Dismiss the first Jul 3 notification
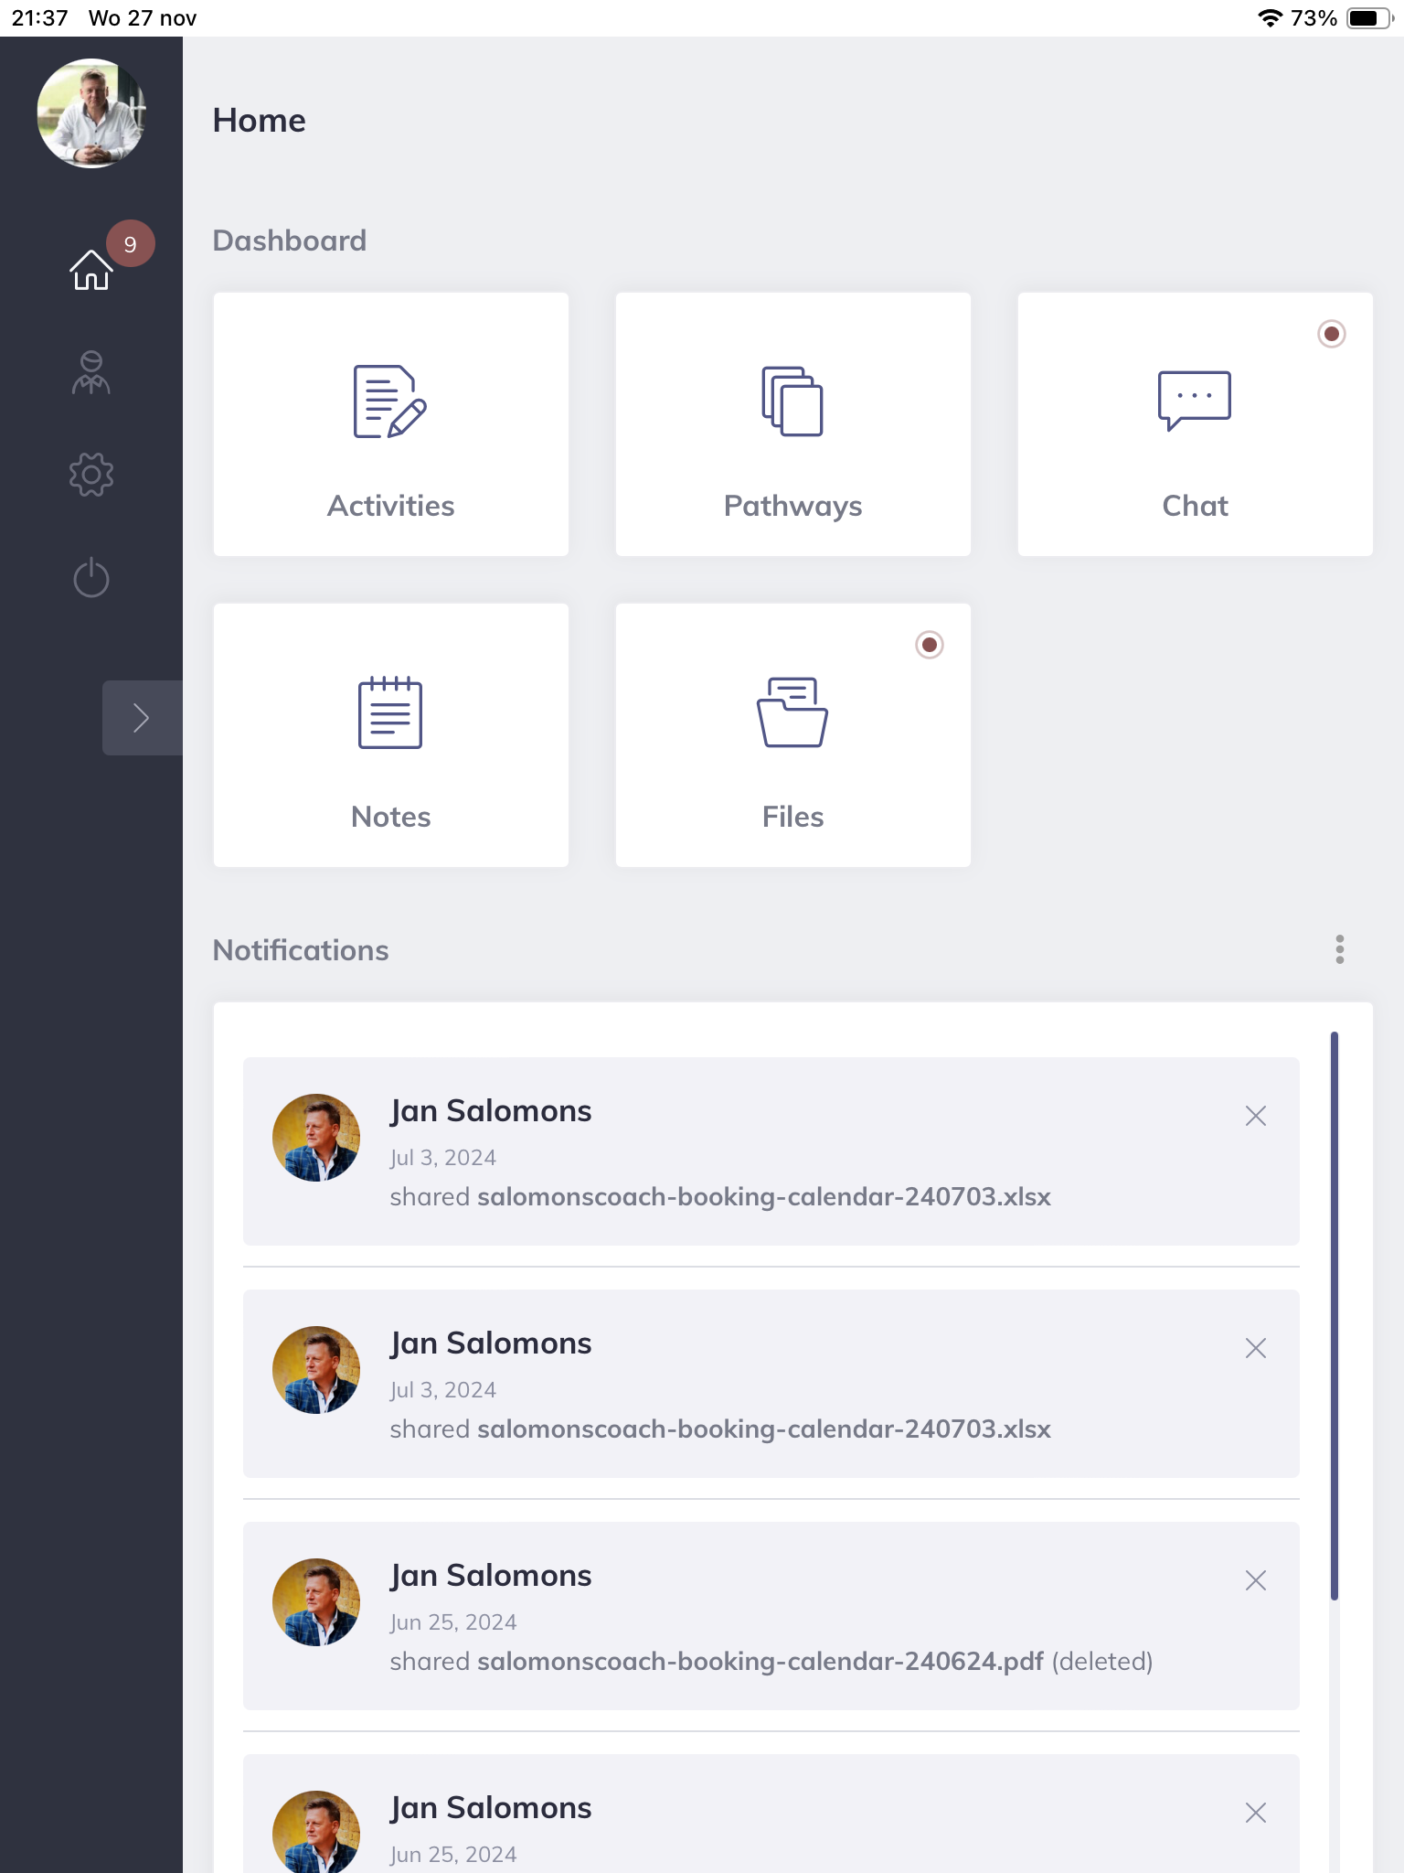 coord(1255,1116)
